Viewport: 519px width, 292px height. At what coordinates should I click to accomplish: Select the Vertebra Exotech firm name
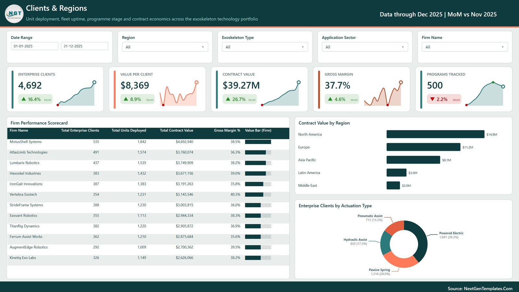(23, 195)
